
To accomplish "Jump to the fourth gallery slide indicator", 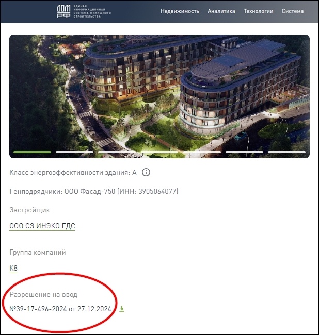I will pyautogui.click(x=159, y=152).
